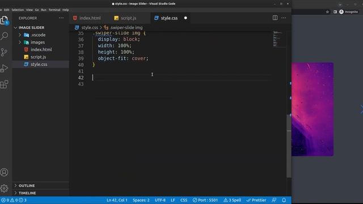The height and width of the screenshot is (204, 363).
Task: Open the View menu
Action: [x=29, y=10]
